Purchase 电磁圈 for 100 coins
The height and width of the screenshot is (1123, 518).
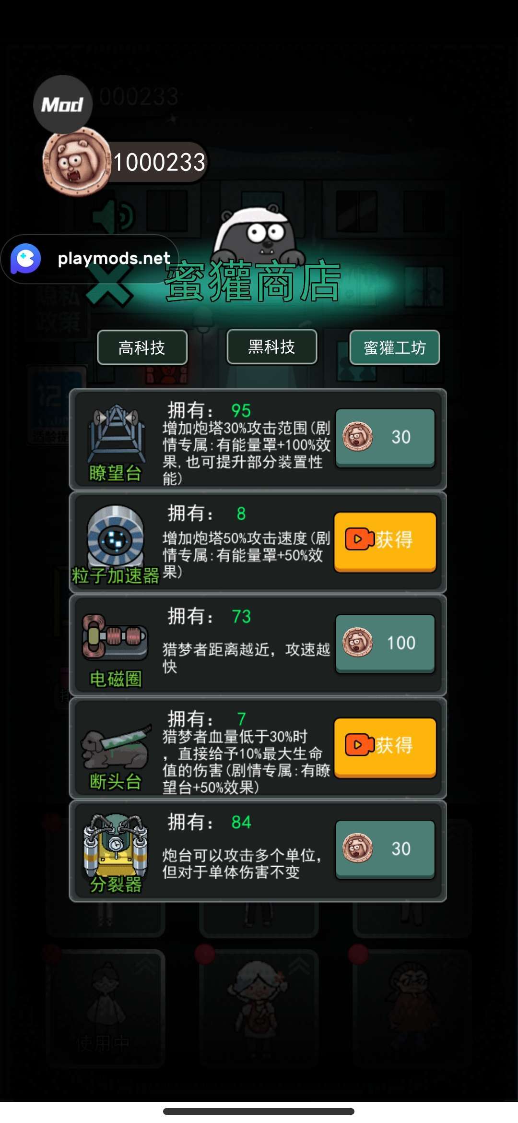[x=385, y=643]
